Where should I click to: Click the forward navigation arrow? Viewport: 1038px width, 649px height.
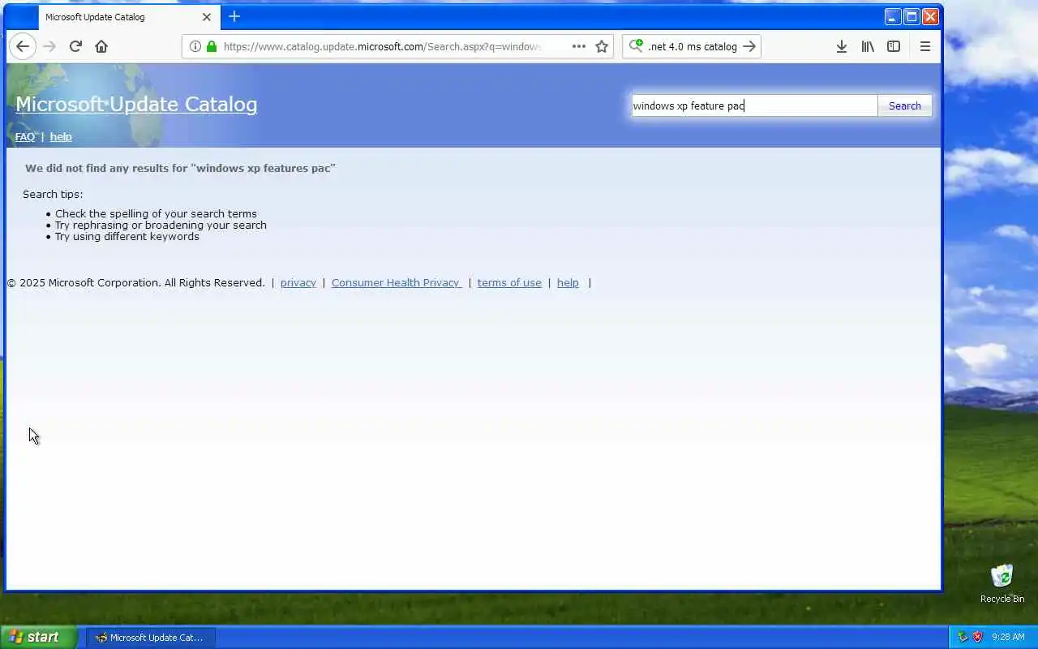pyautogui.click(x=49, y=46)
